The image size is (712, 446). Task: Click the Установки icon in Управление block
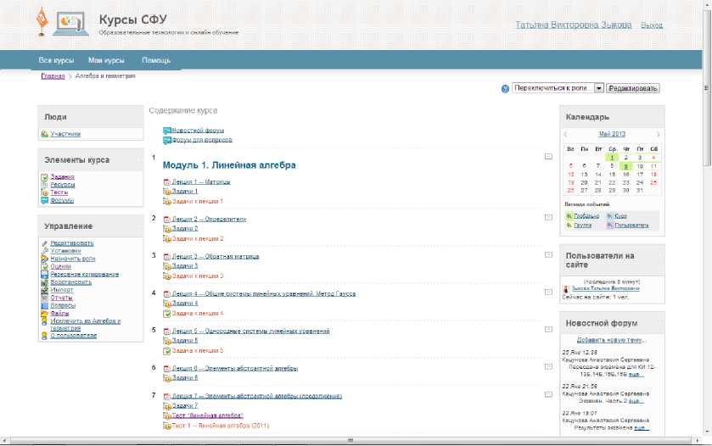44,250
